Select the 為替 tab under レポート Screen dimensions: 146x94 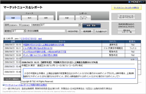67,18
